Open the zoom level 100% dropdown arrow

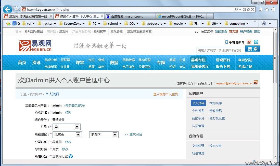pos(270,162)
